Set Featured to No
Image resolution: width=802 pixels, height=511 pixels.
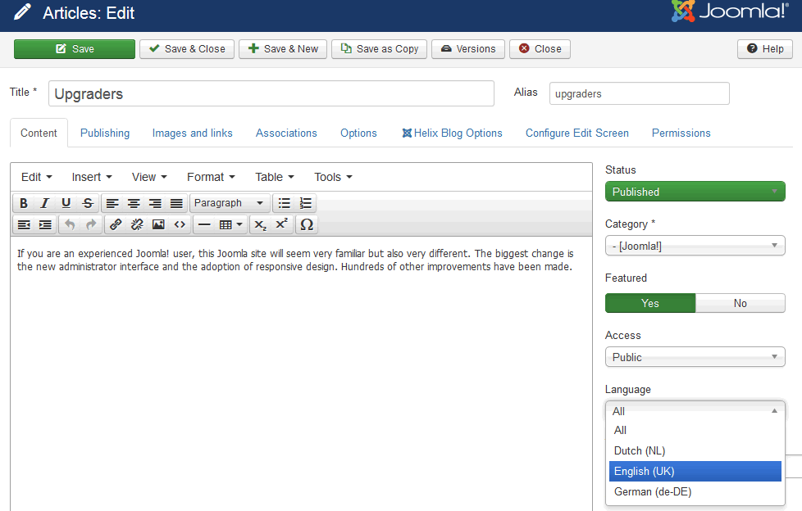(740, 303)
